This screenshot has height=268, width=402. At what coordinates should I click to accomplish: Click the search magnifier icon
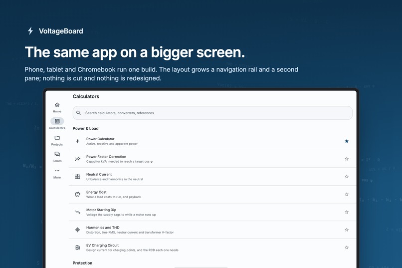click(78, 113)
